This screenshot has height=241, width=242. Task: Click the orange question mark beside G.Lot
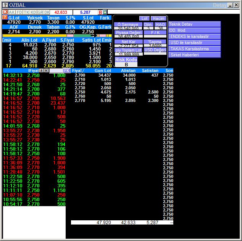(5, 17)
